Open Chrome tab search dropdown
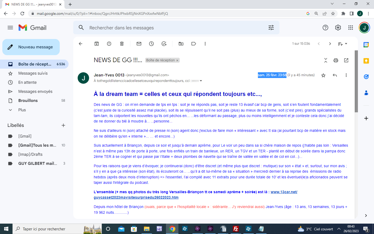The image size is (374, 234). pyautogui.click(x=332, y=4)
